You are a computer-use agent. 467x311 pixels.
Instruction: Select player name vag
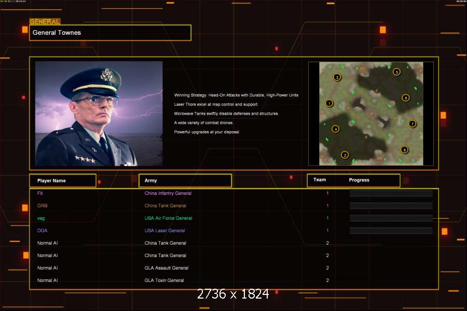pyautogui.click(x=41, y=218)
